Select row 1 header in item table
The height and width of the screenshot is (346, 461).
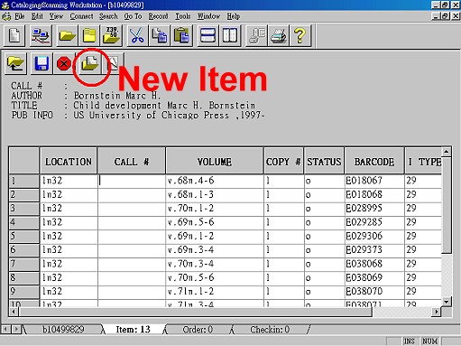coord(23,181)
